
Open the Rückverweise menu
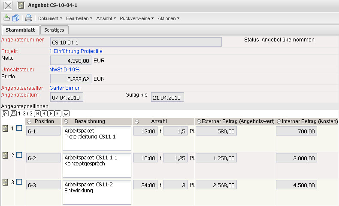(136, 18)
